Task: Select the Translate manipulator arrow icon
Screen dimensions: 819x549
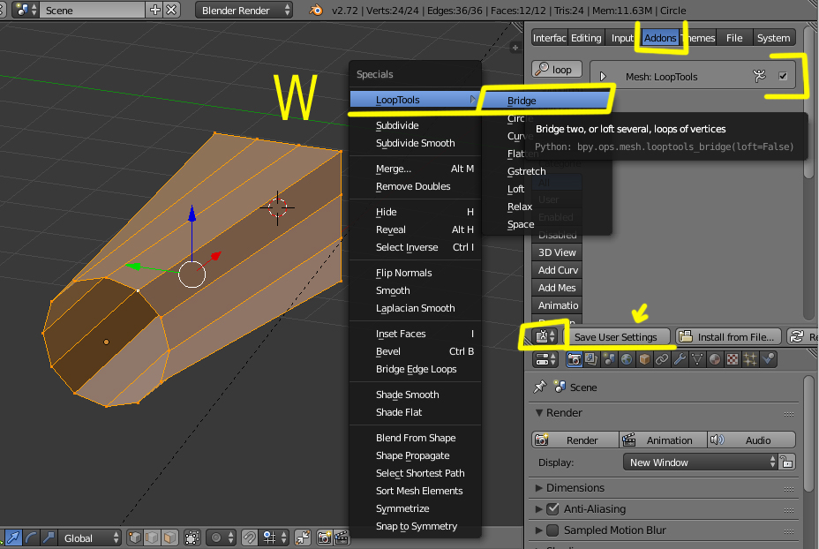Action: point(13,538)
